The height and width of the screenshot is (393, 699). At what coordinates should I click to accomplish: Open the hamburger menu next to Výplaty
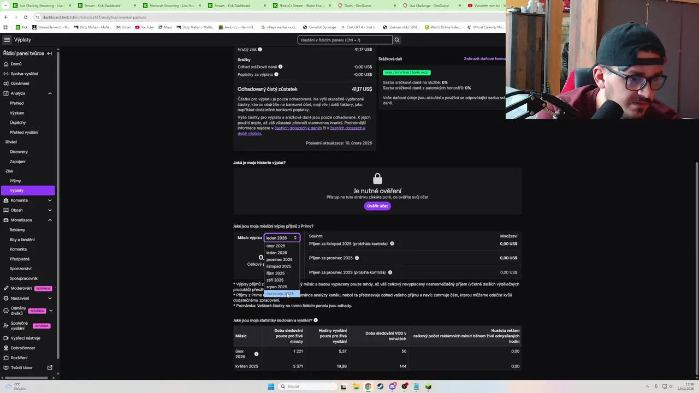click(7, 40)
